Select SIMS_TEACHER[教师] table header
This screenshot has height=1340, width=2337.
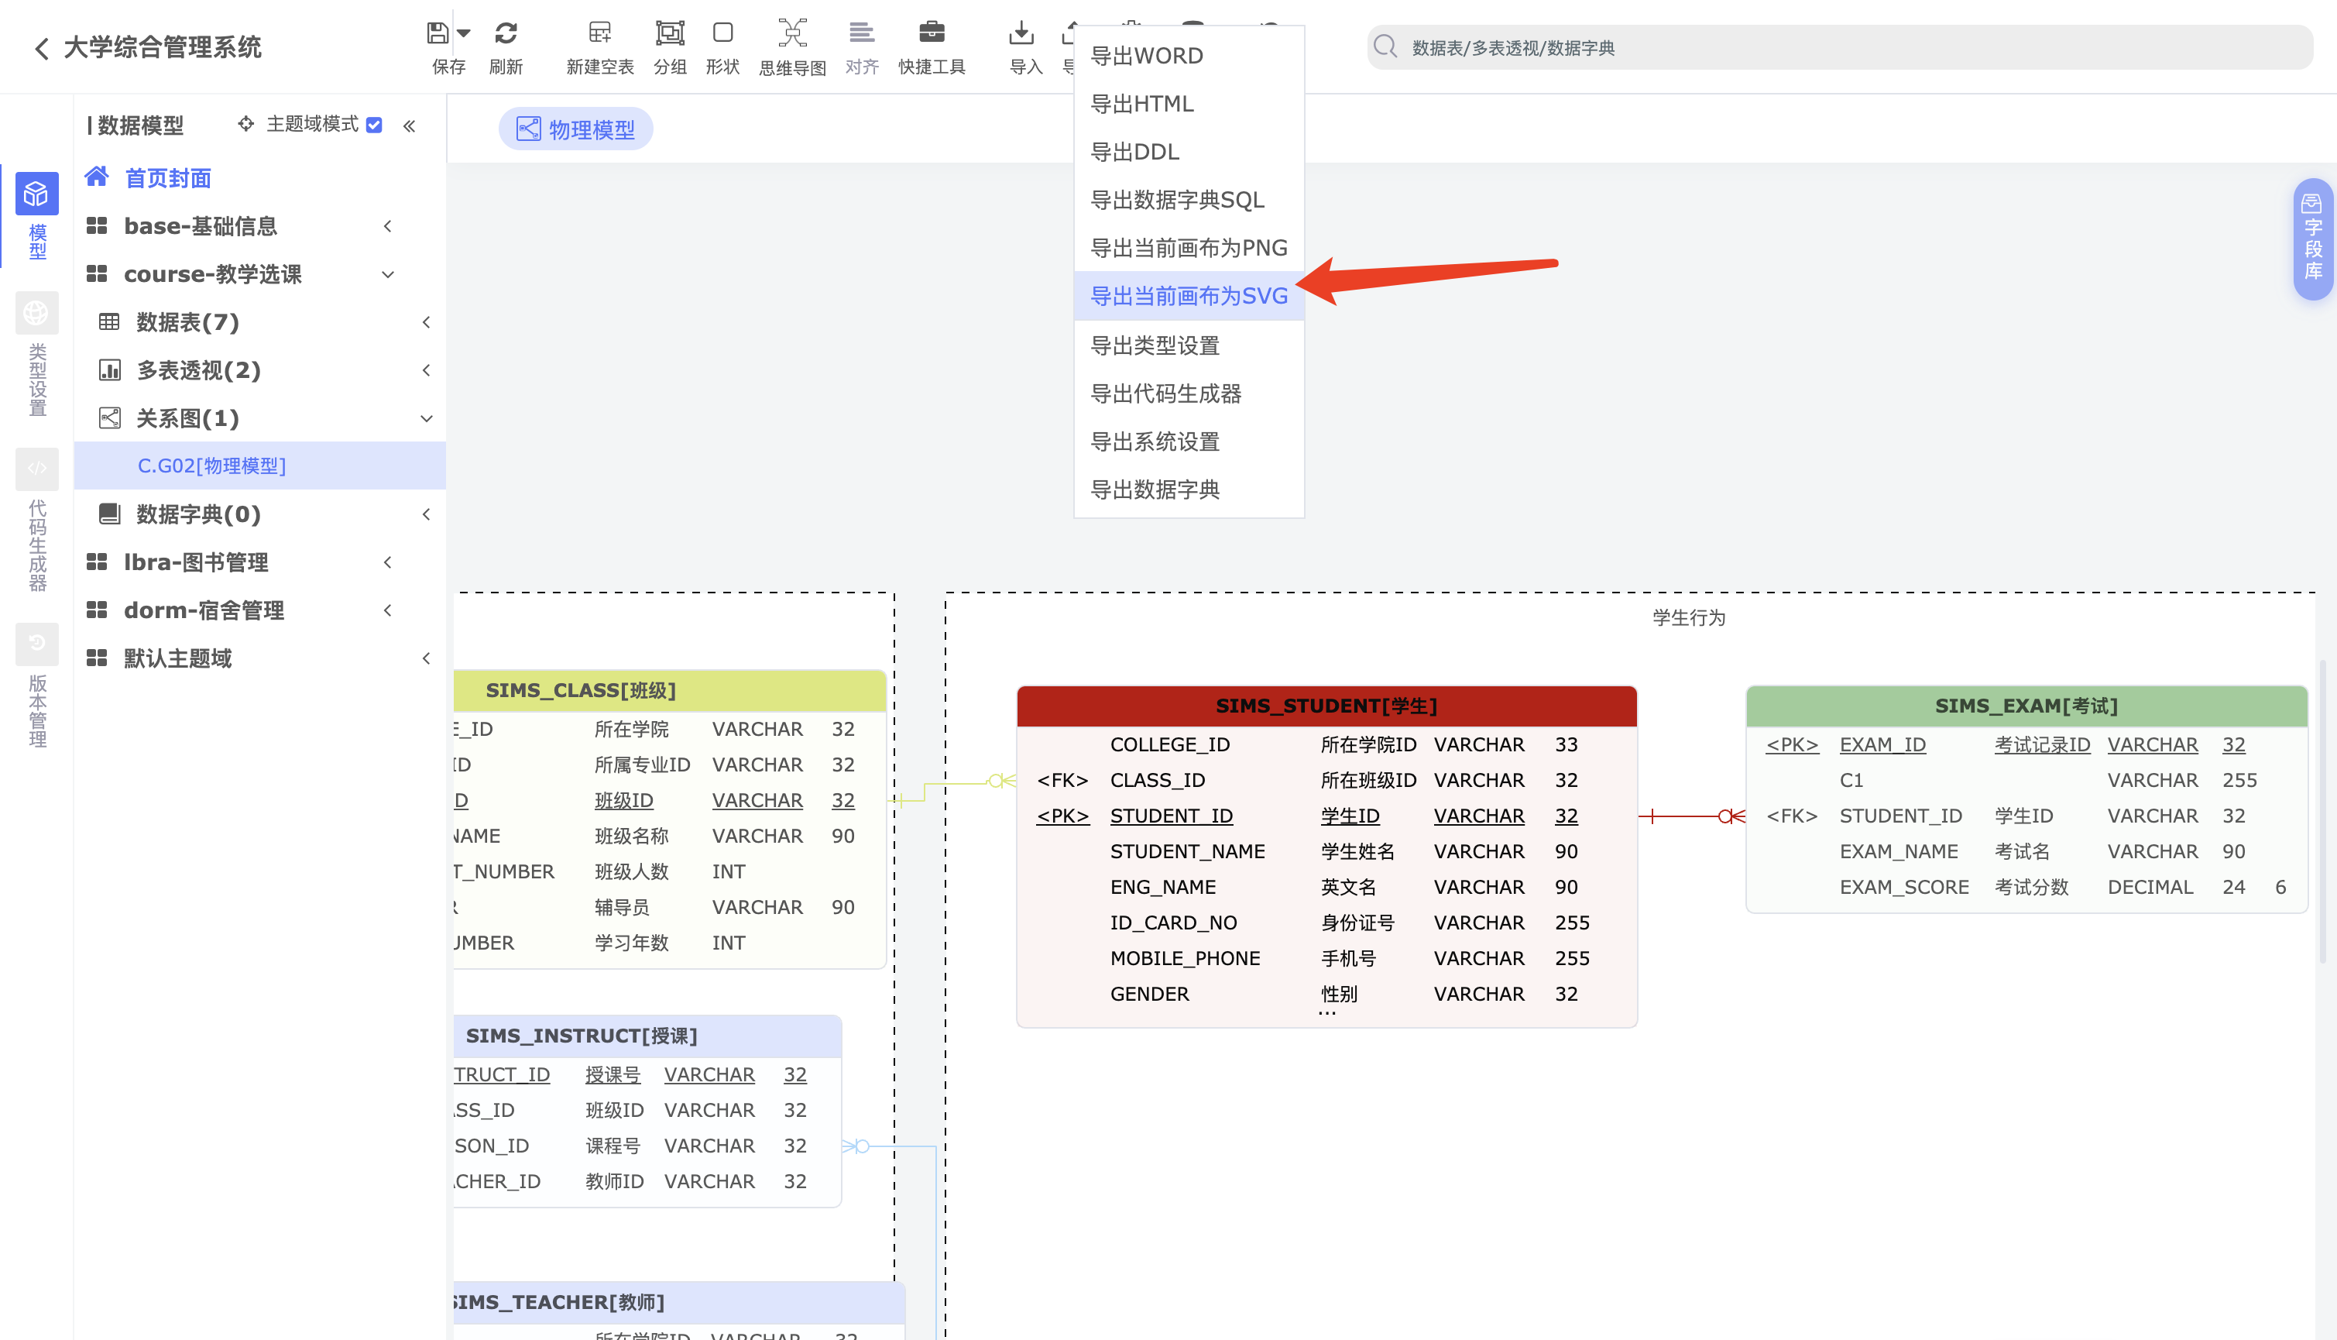pyautogui.click(x=679, y=1301)
